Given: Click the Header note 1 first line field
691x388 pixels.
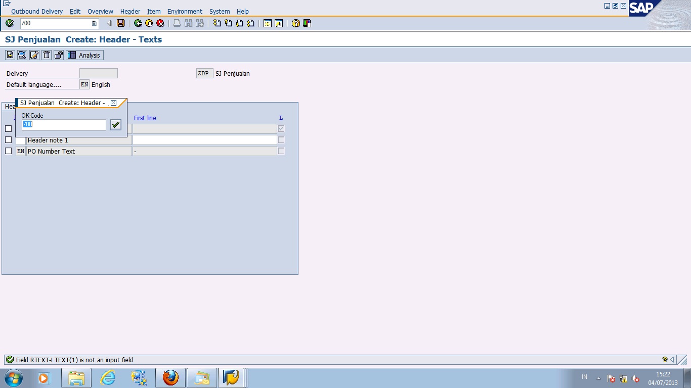Looking at the screenshot, I should click(205, 140).
